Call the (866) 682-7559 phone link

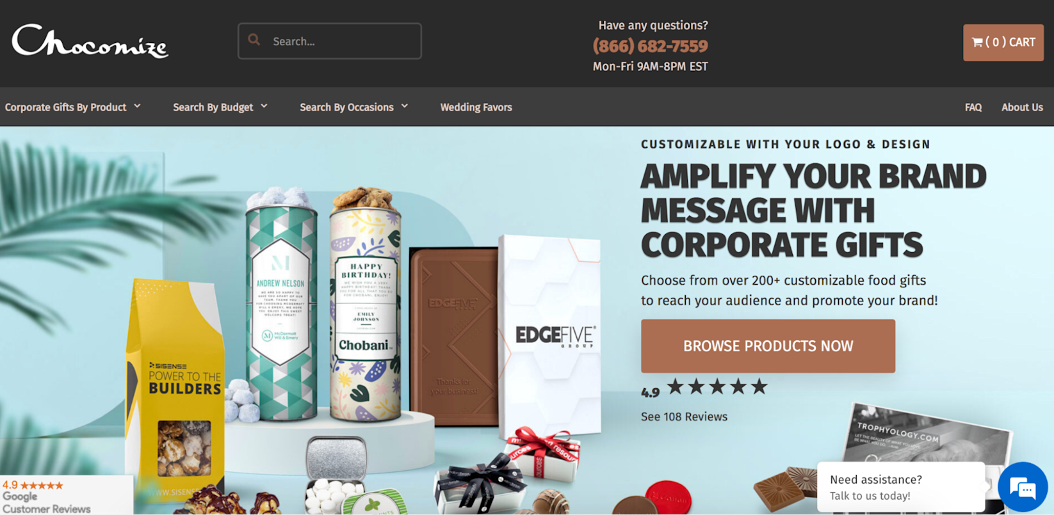tap(650, 46)
